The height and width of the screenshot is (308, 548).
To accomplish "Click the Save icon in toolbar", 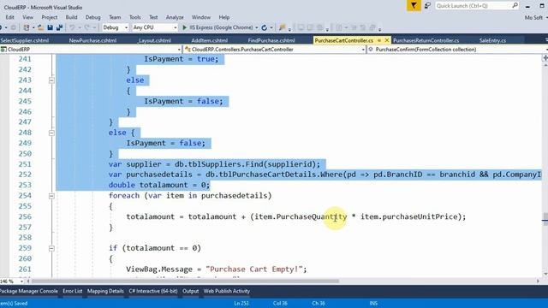I will tap(50, 27).
